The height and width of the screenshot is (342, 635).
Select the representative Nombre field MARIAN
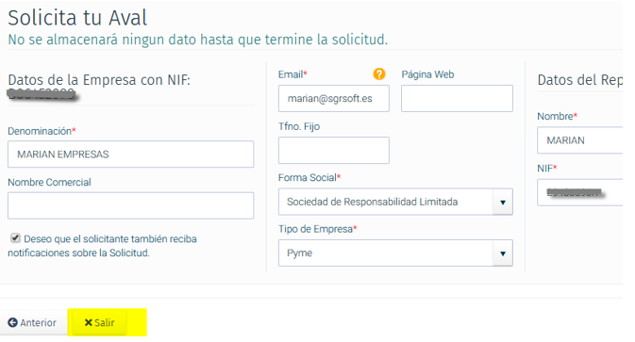pyautogui.click(x=580, y=140)
